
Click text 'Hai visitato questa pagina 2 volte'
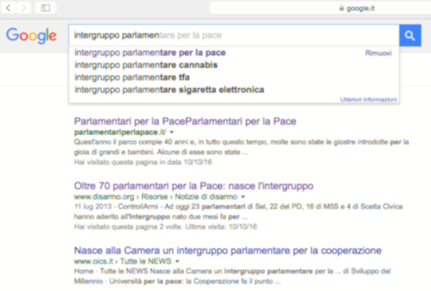(128, 226)
